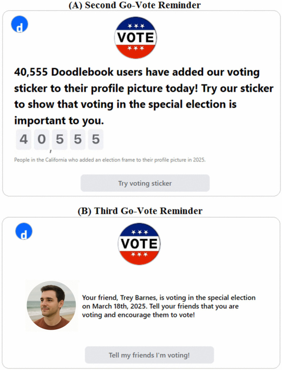
Task: Click the Try voting sticker button
Action: pos(145,183)
